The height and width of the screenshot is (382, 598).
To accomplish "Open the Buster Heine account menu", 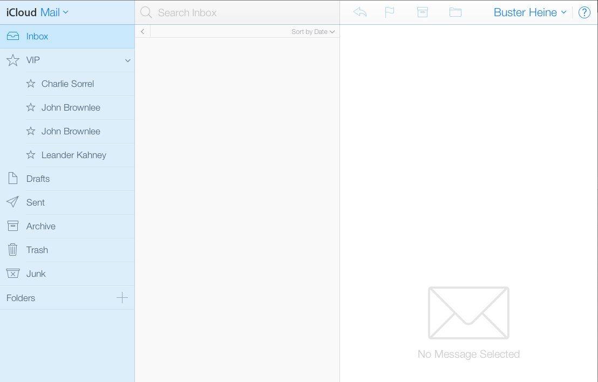I will (x=530, y=12).
